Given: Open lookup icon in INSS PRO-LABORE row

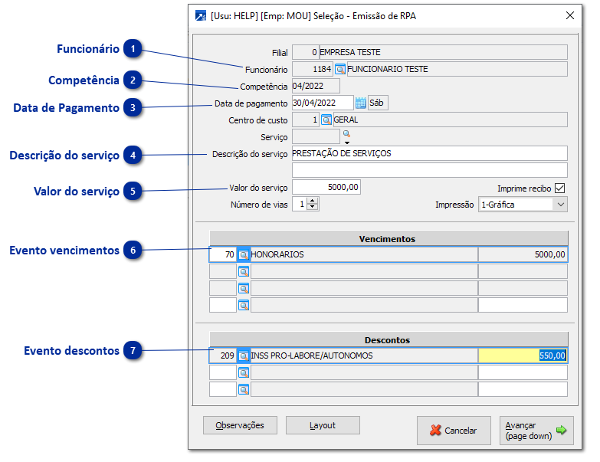Looking at the screenshot, I should (x=244, y=356).
